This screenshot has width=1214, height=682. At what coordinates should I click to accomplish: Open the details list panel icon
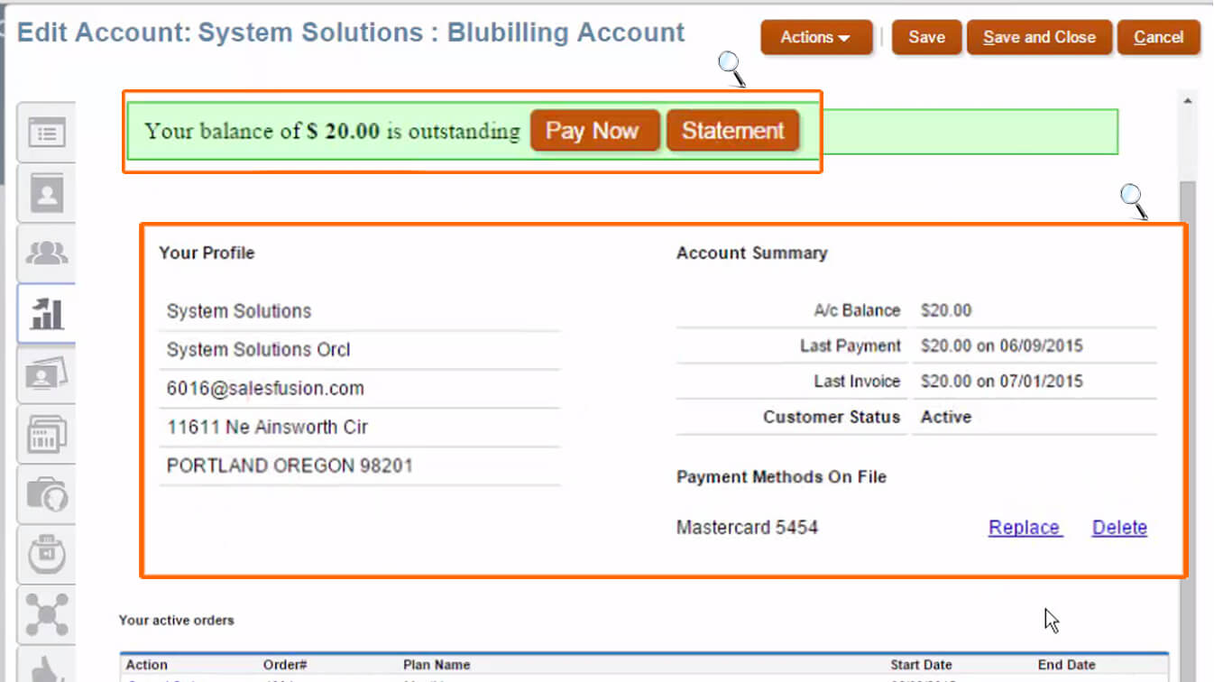coord(45,133)
